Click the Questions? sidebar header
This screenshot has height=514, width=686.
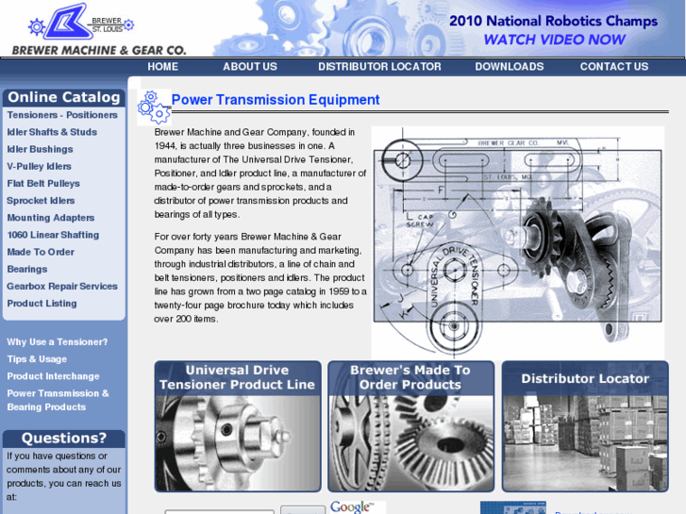(64, 439)
